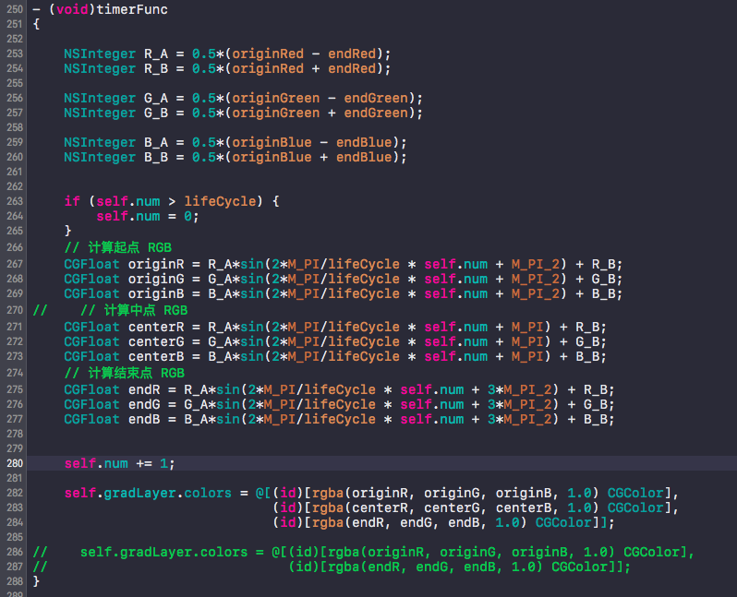Place cursor on R_A declaration line
The image size is (737, 597).
pos(227,54)
